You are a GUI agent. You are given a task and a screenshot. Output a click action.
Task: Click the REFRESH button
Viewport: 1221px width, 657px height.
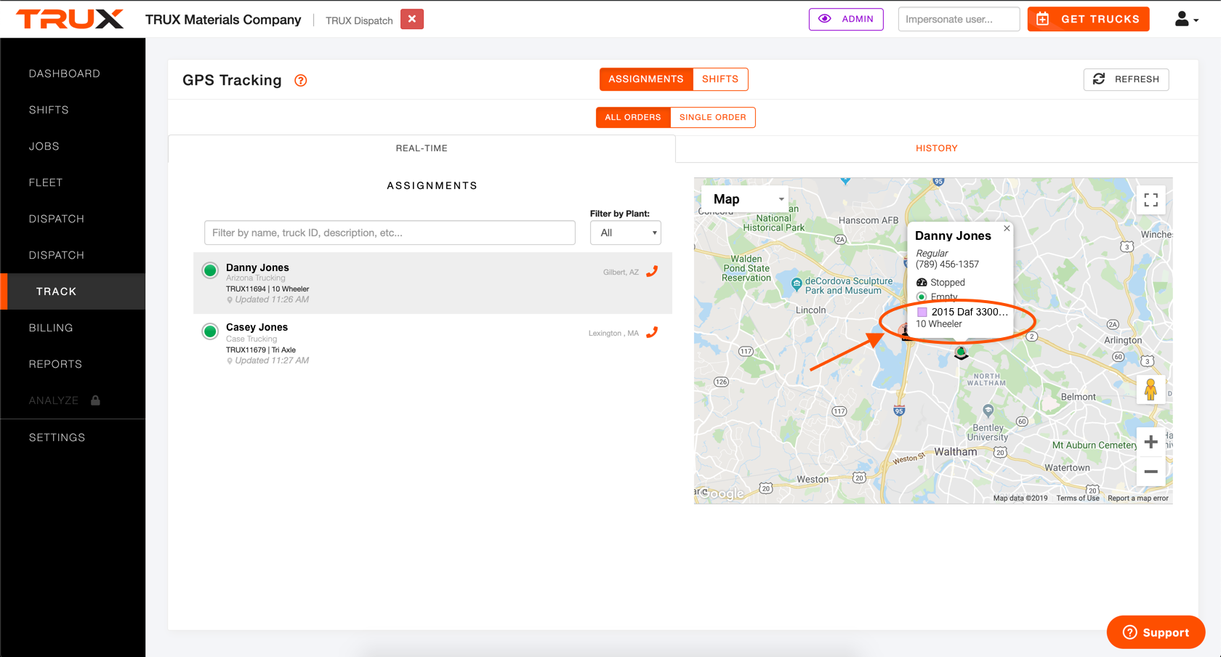[1126, 79]
